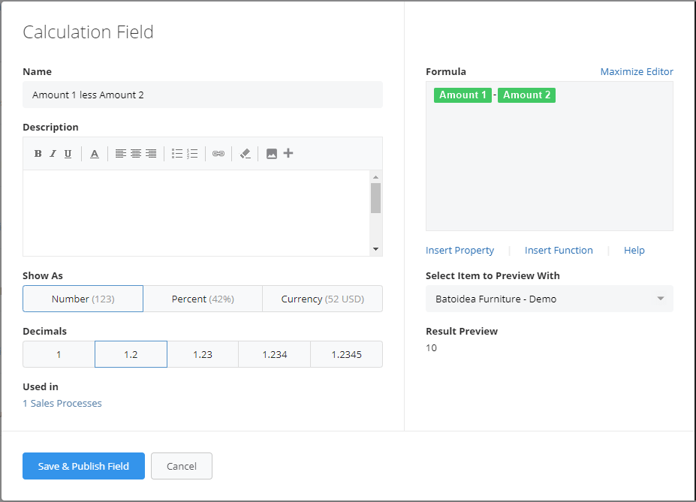Click inside the Description text area
Viewport: 696px width, 502px height.
[197, 213]
